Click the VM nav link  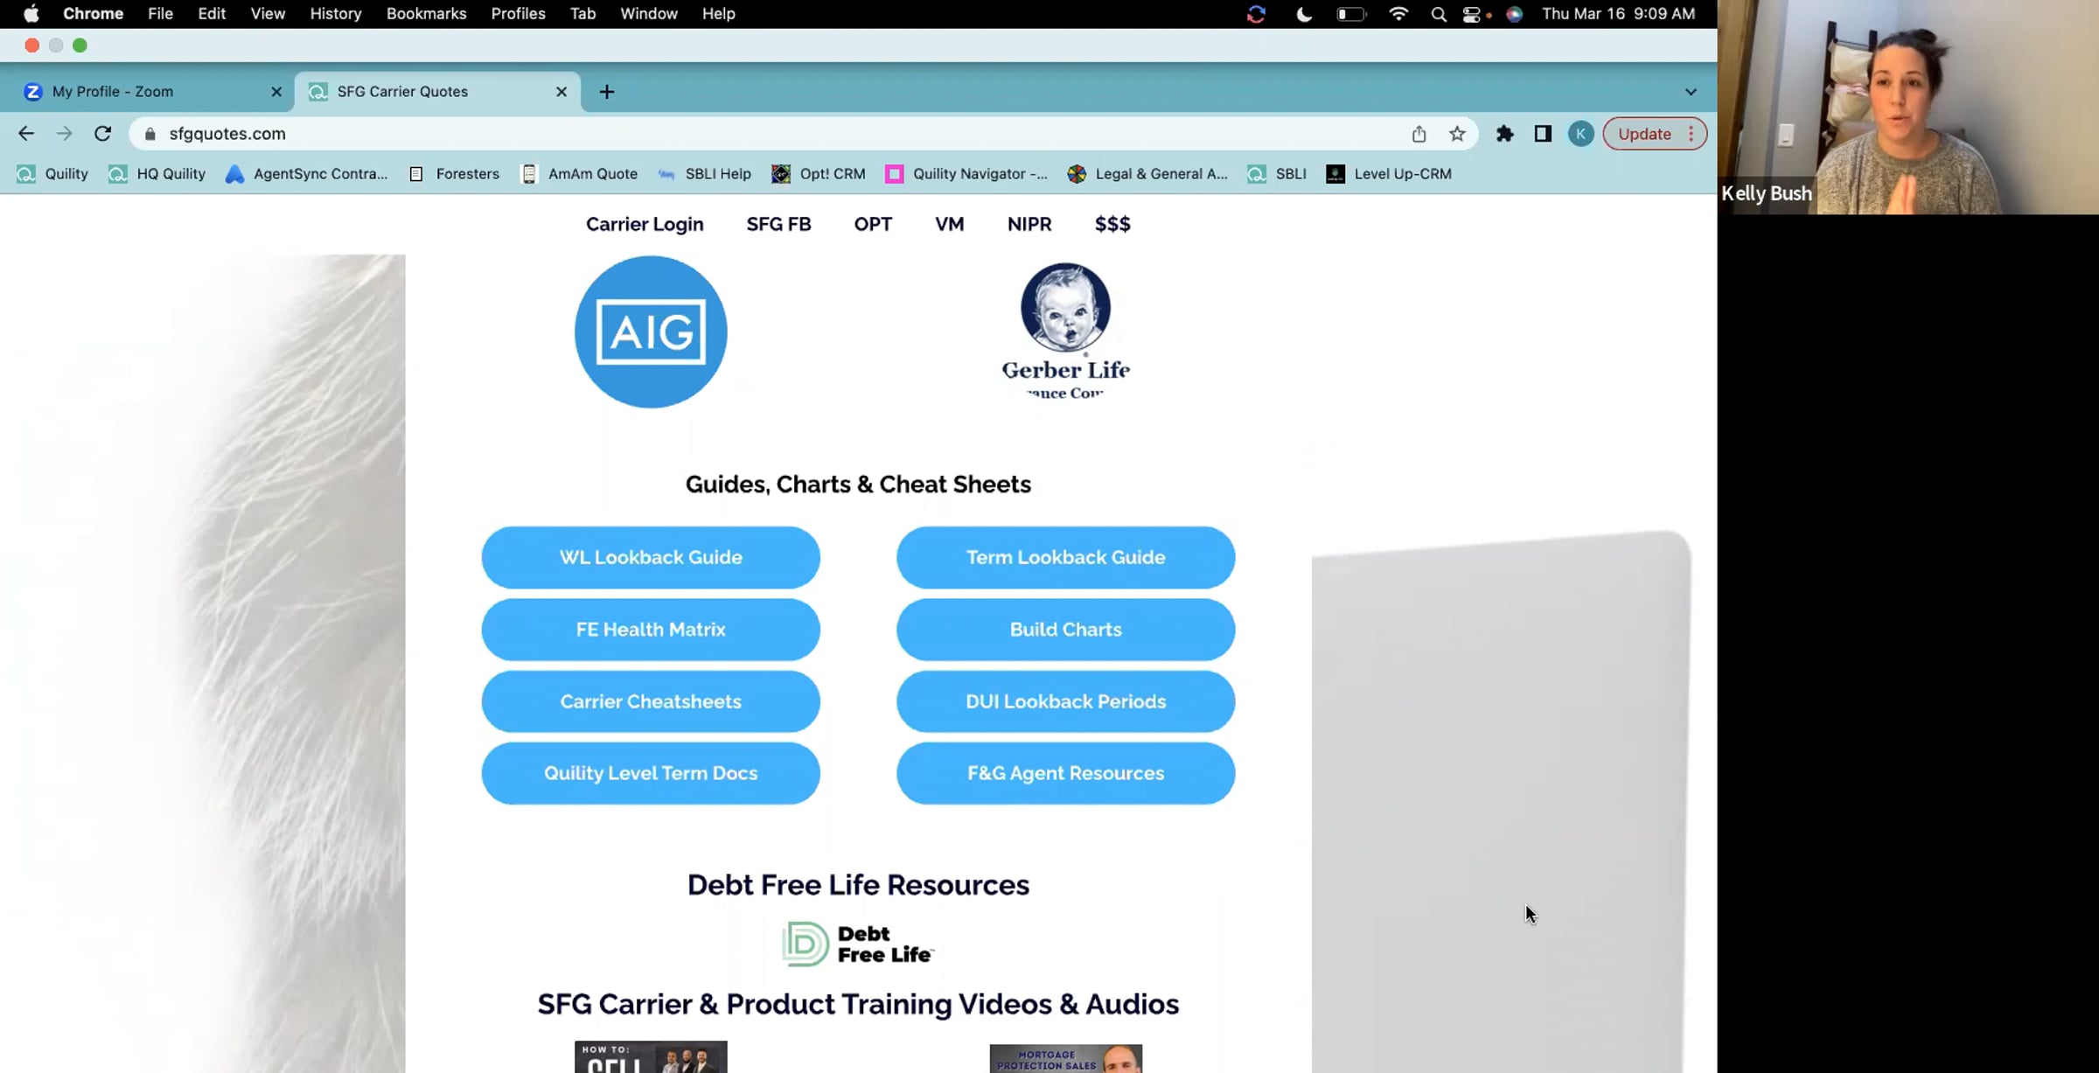[949, 225]
